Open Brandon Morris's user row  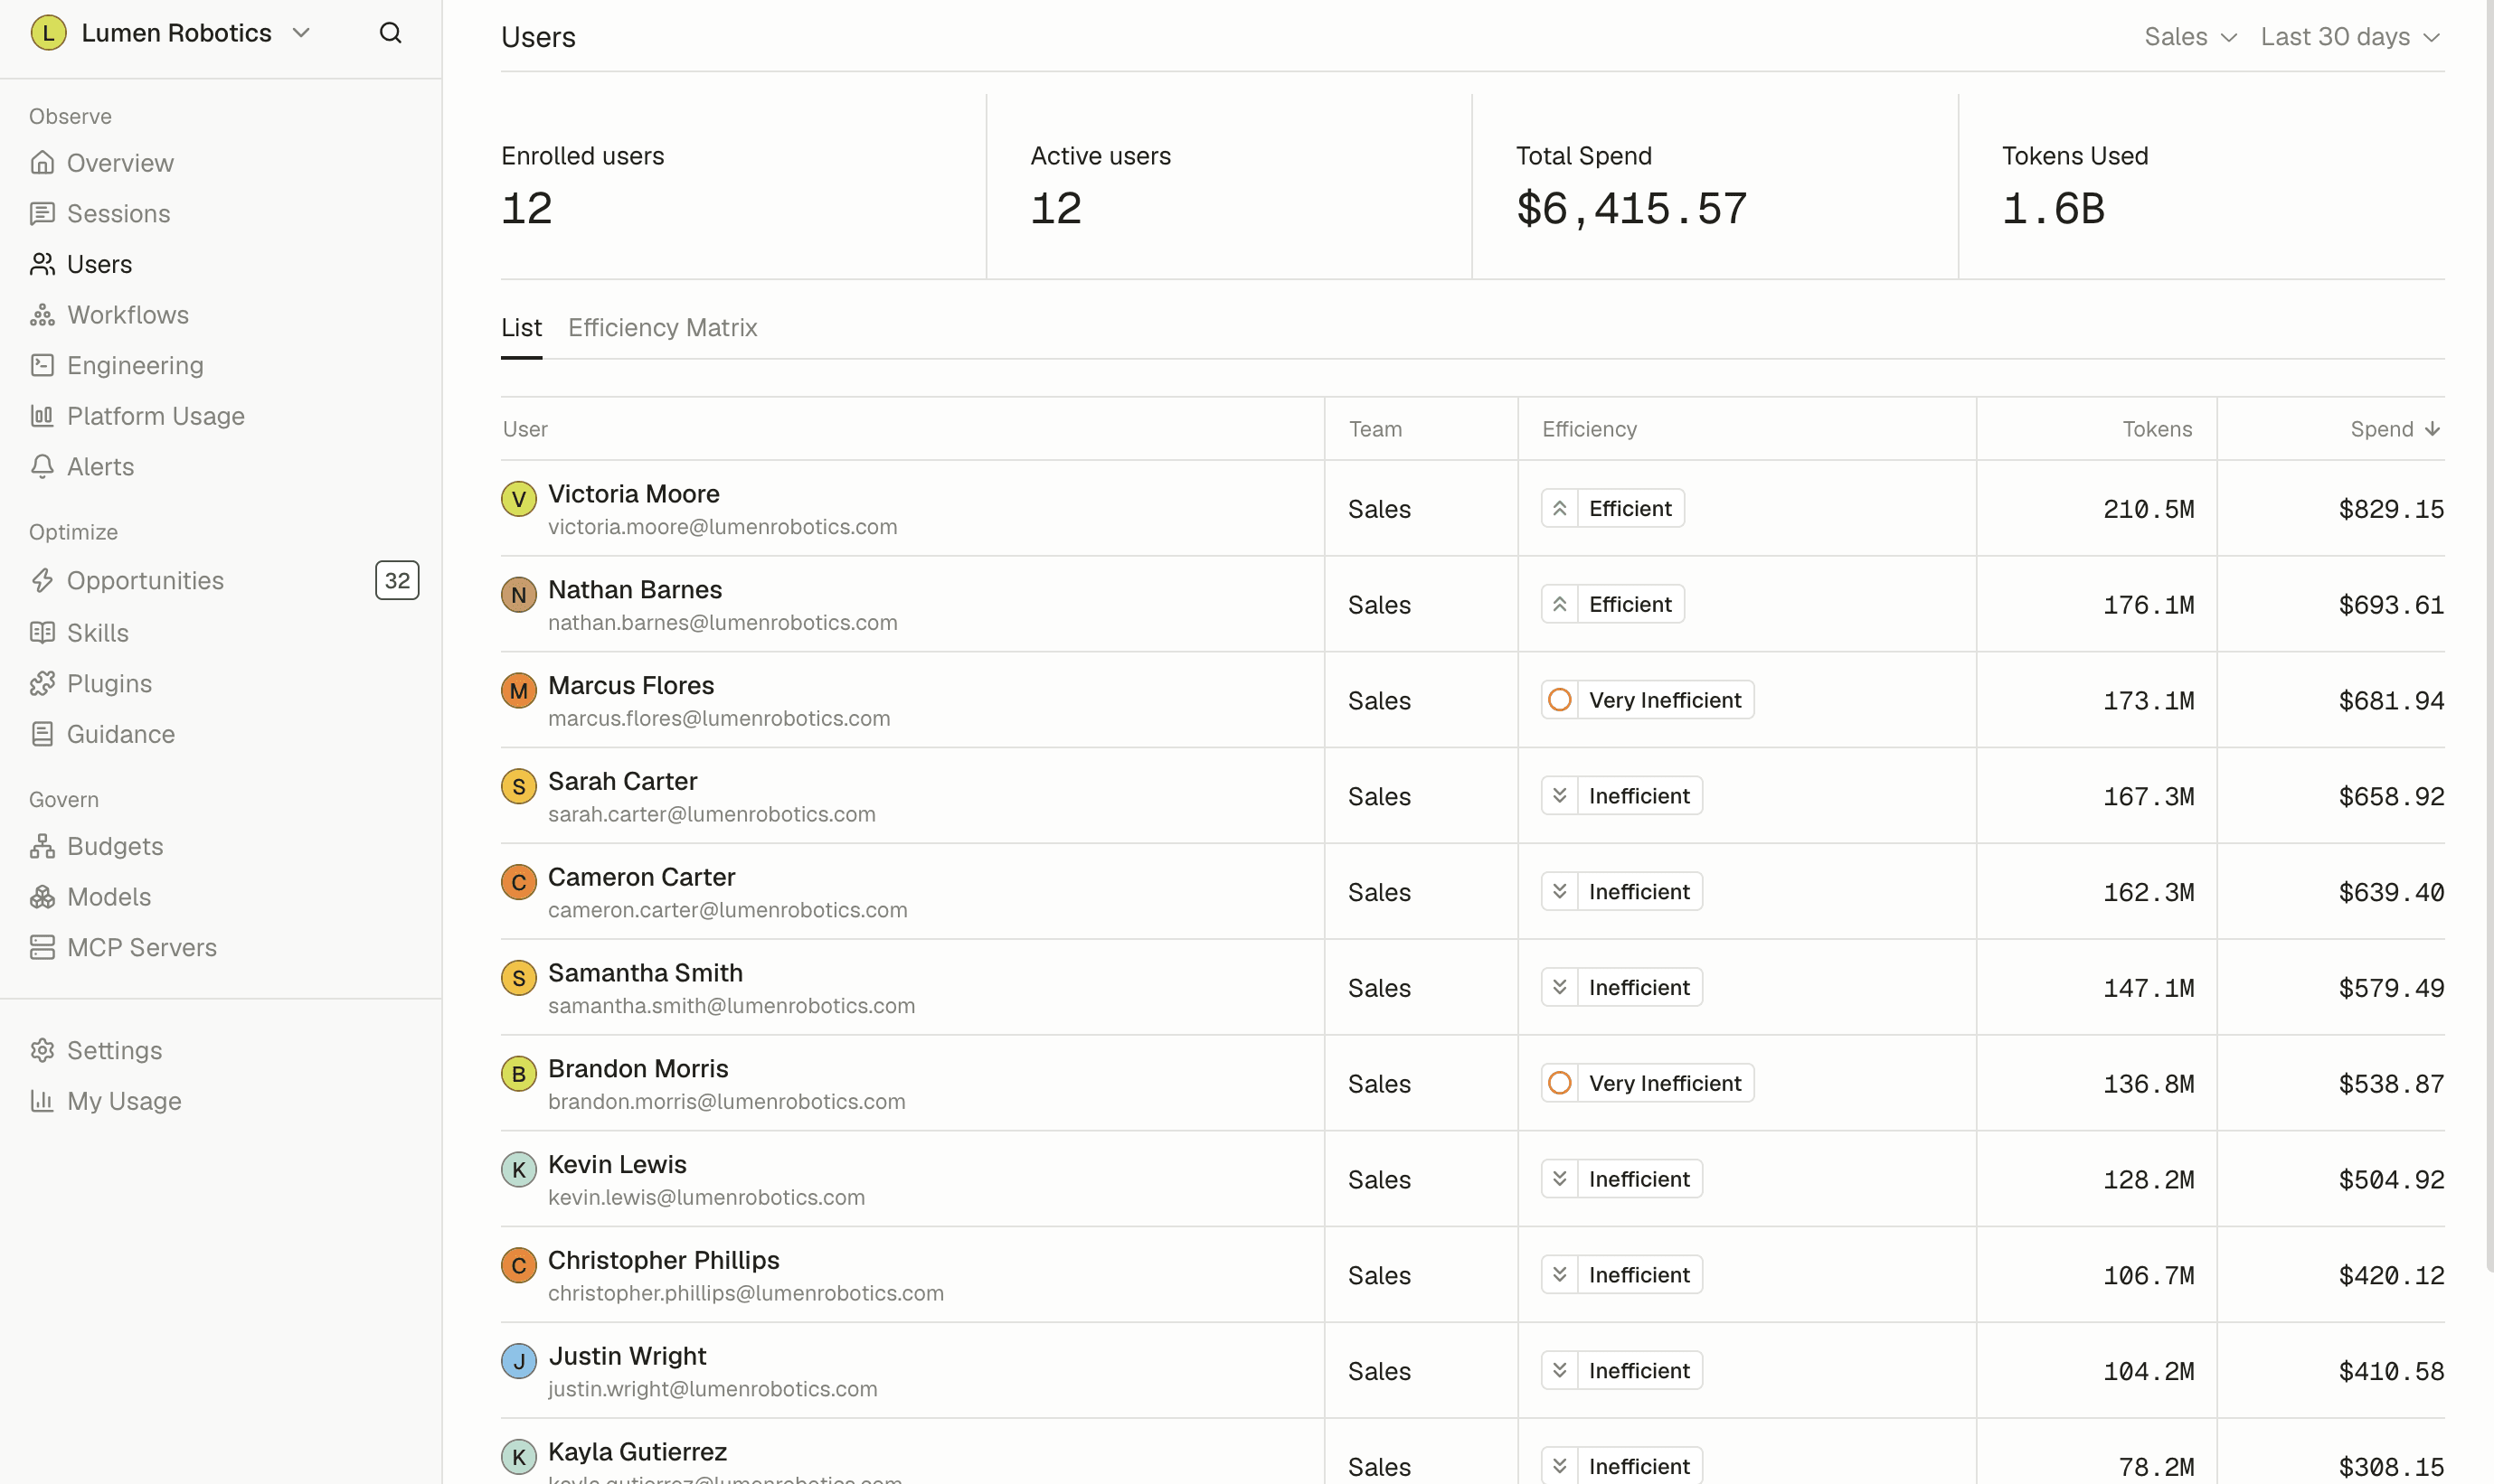click(1472, 1084)
